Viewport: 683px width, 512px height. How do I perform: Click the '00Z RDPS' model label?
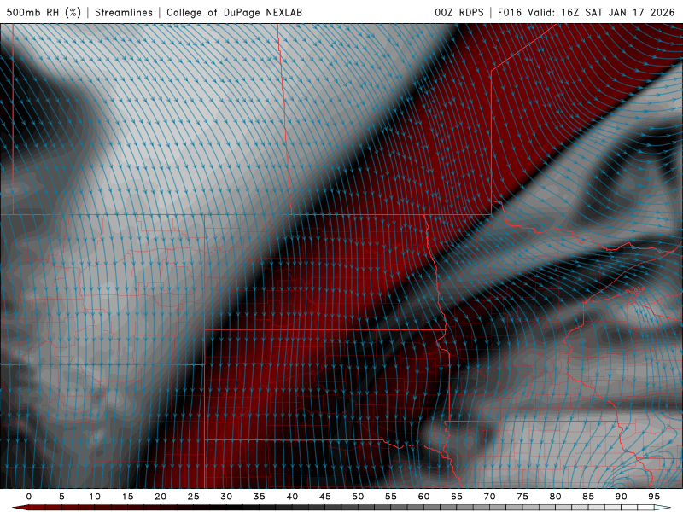pos(459,12)
